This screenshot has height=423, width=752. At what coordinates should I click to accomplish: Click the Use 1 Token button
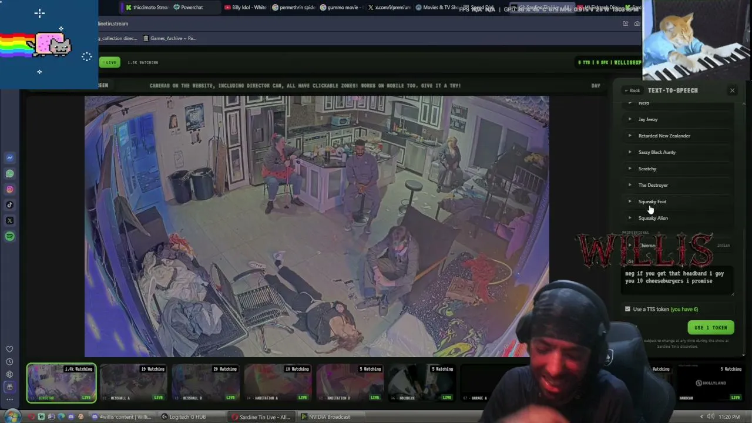pos(710,328)
